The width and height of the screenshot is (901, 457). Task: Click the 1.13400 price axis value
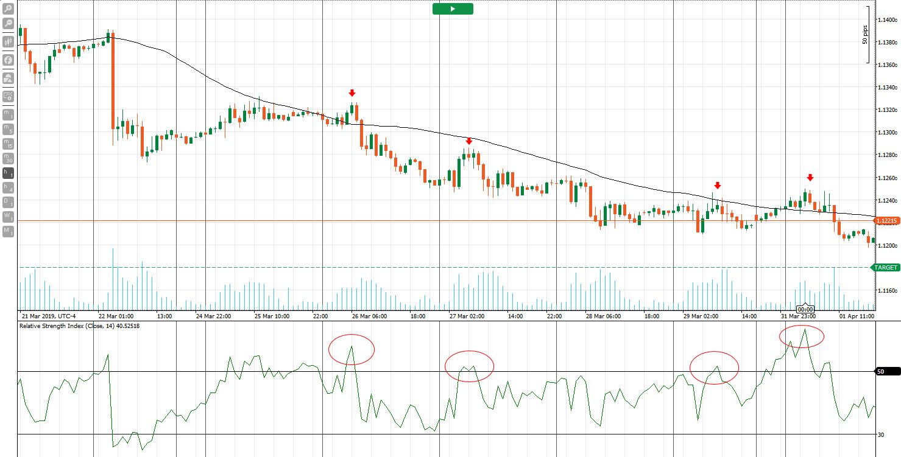pos(887,88)
